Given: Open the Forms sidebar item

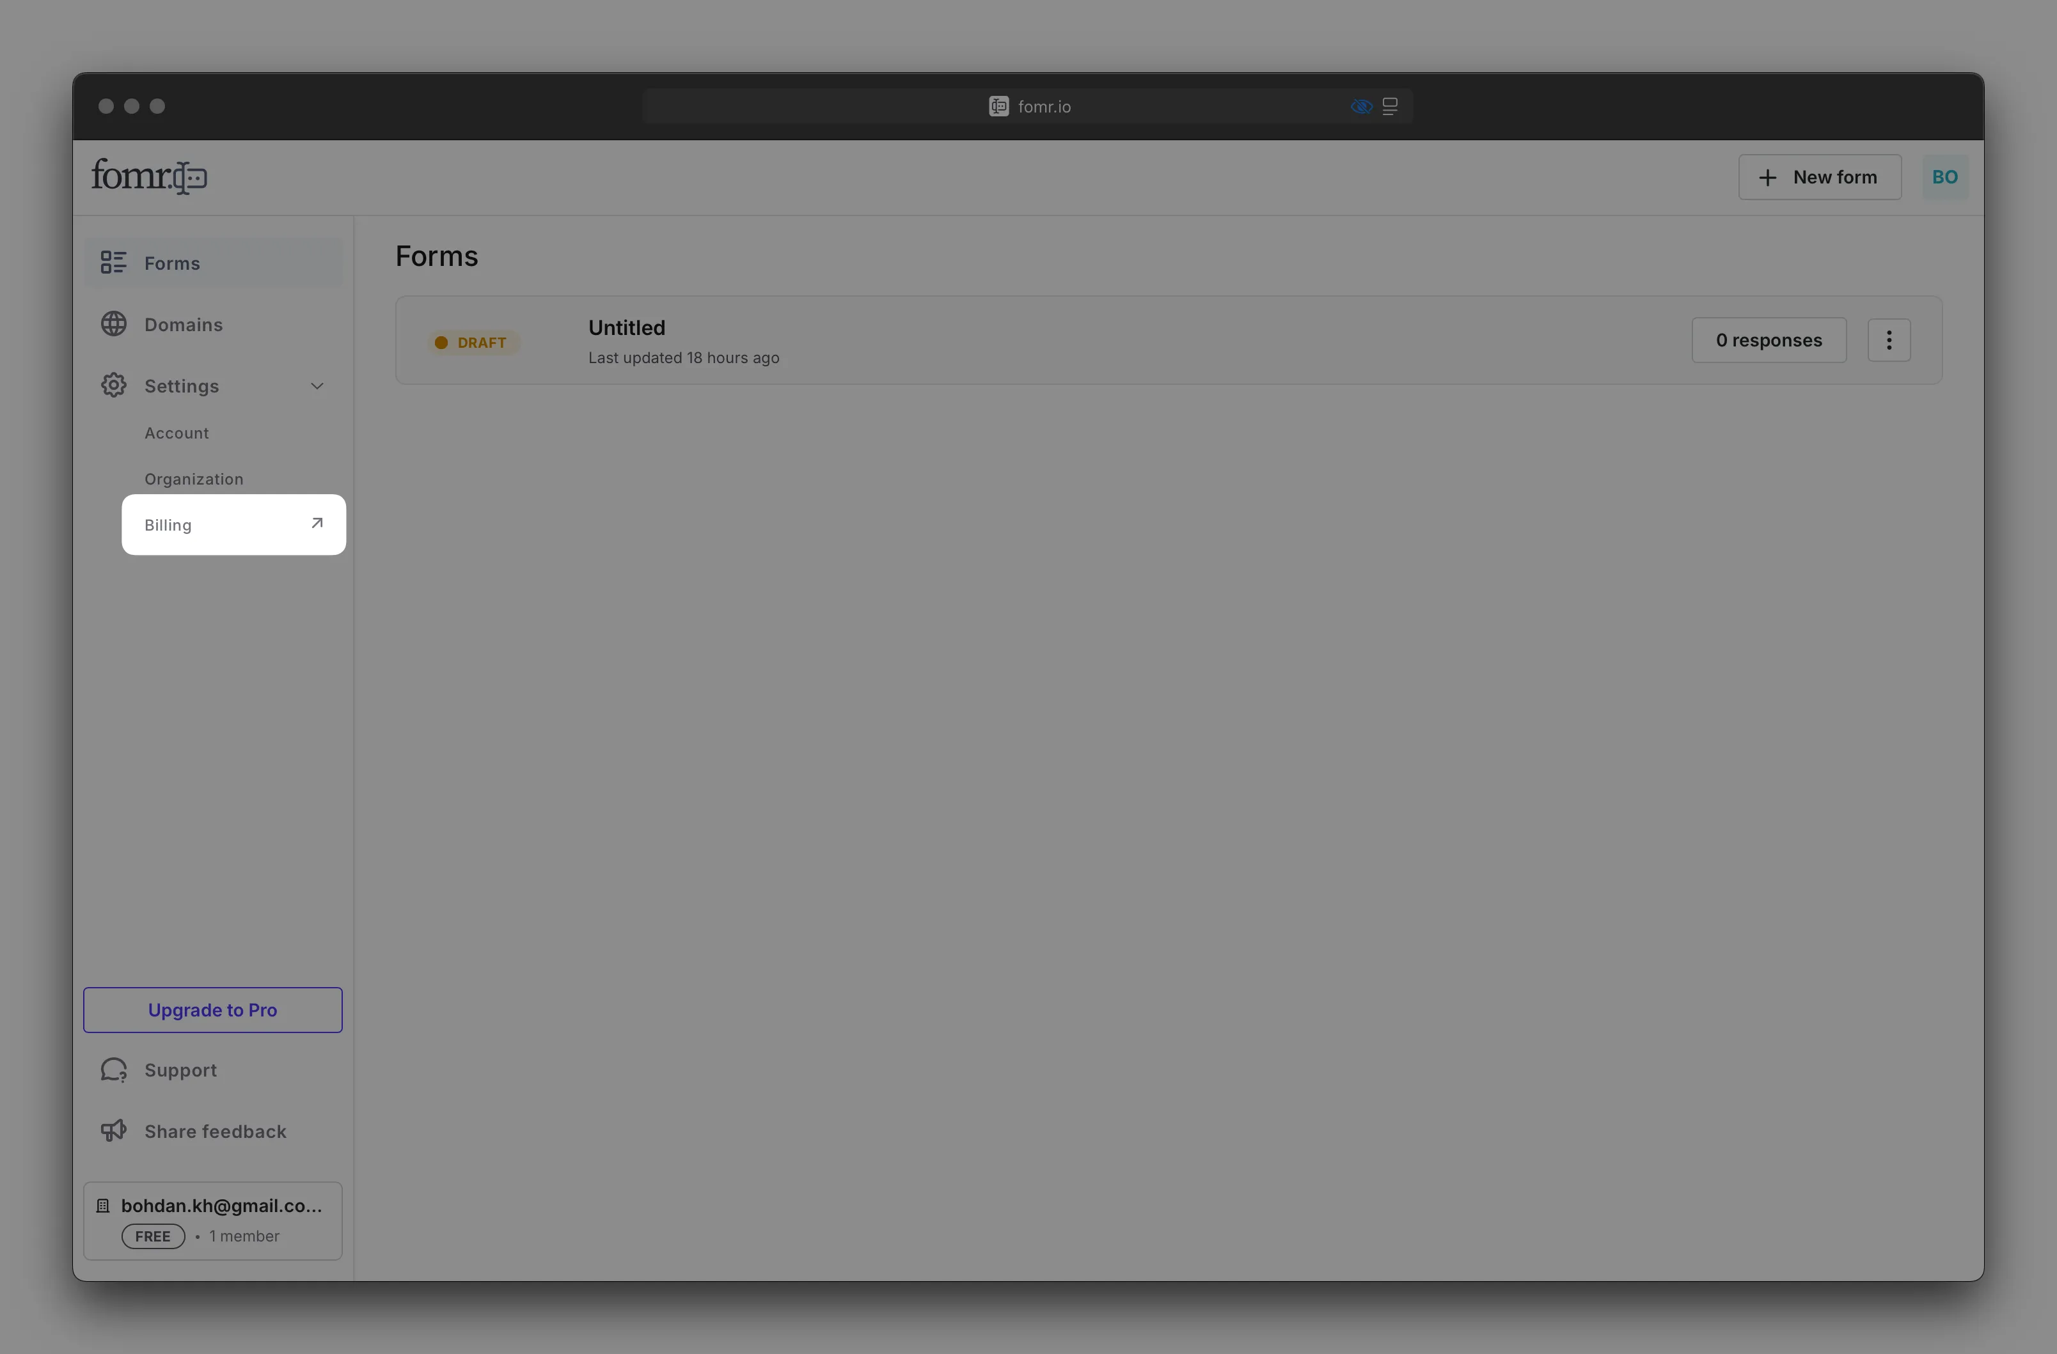Looking at the screenshot, I should (214, 263).
